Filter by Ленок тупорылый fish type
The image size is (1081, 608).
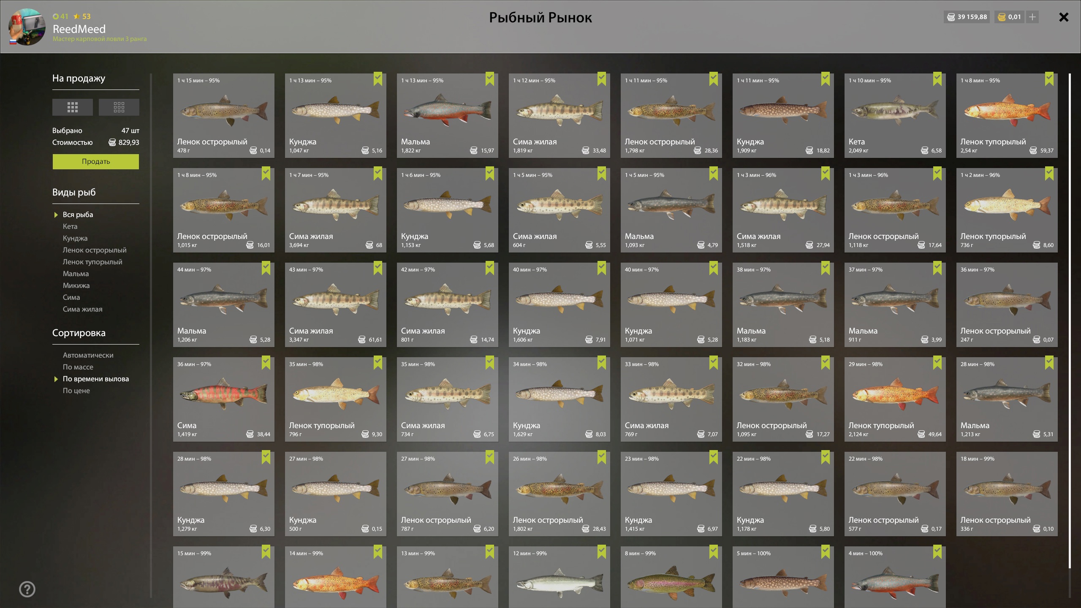[x=92, y=262]
